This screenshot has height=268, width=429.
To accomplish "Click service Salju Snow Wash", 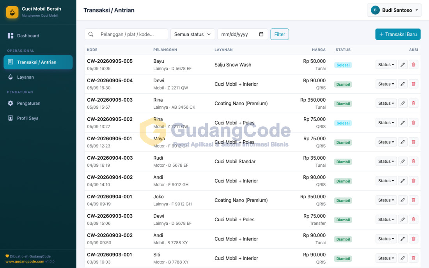I will [233, 65].
